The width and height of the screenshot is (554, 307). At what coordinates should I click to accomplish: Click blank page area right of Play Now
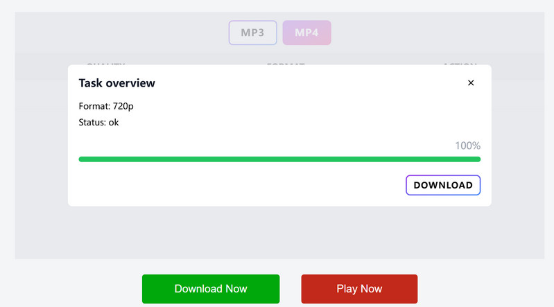point(485,288)
